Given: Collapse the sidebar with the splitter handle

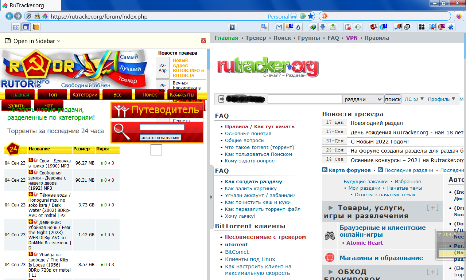Looking at the screenshot, I should [211, 197].
